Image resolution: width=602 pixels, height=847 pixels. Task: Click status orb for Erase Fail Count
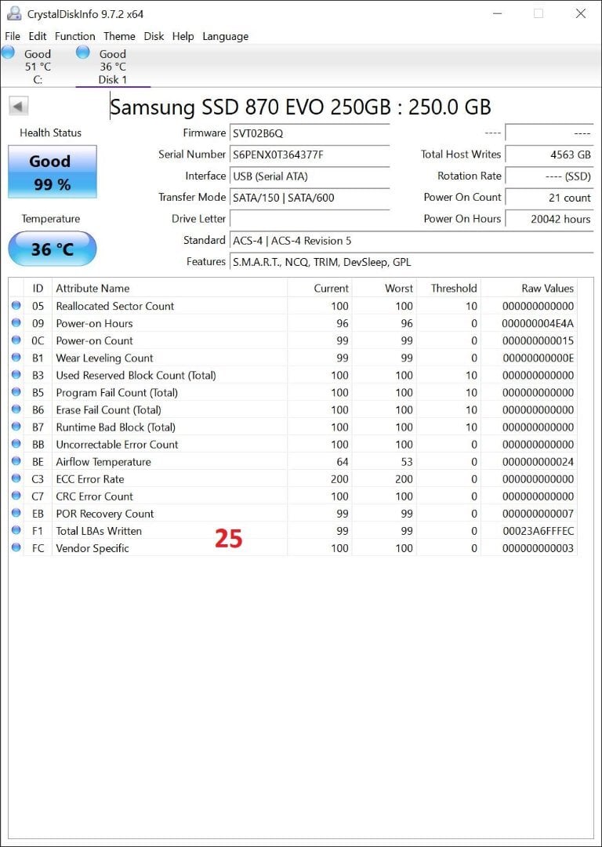[16, 409]
